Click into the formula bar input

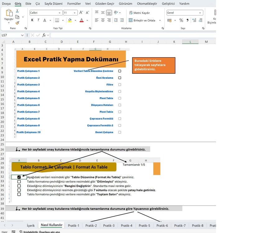(x=133, y=35)
